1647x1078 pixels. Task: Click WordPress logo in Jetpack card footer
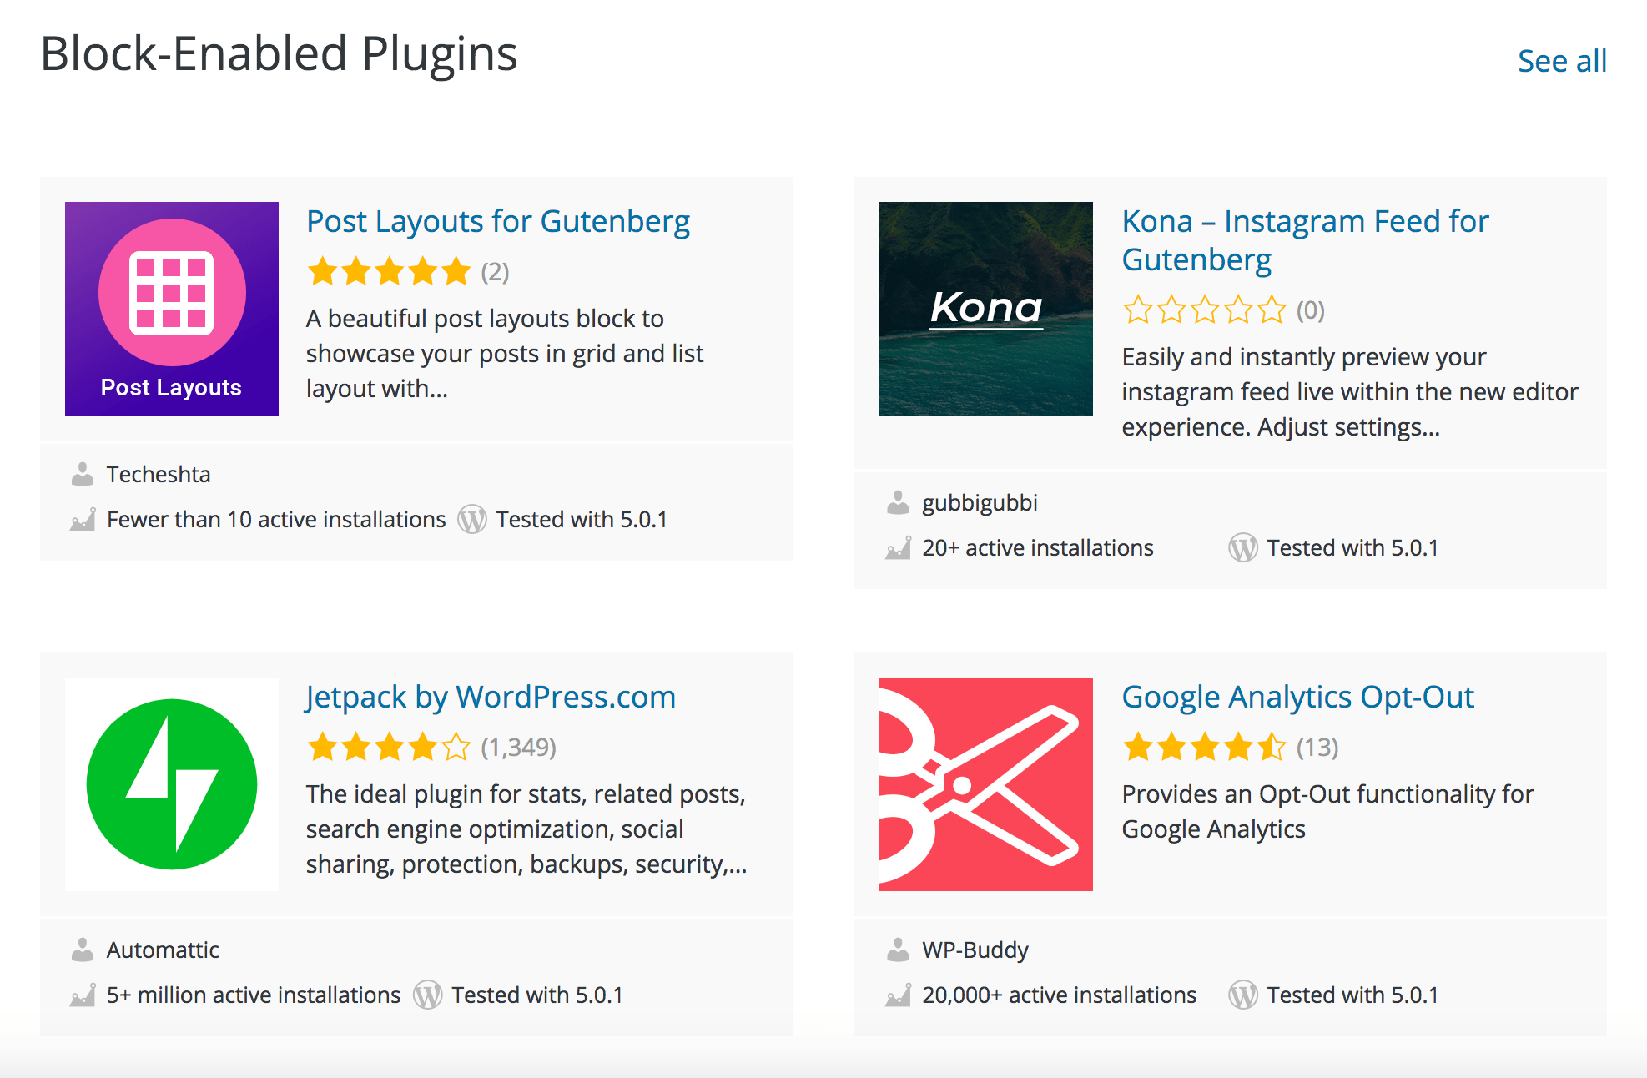pos(427,995)
